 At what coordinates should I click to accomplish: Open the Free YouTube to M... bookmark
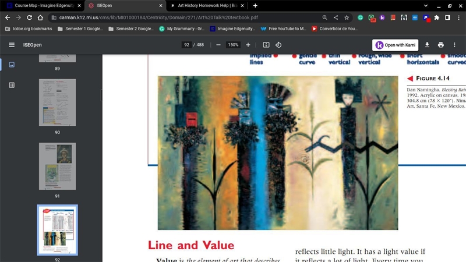coord(284,29)
